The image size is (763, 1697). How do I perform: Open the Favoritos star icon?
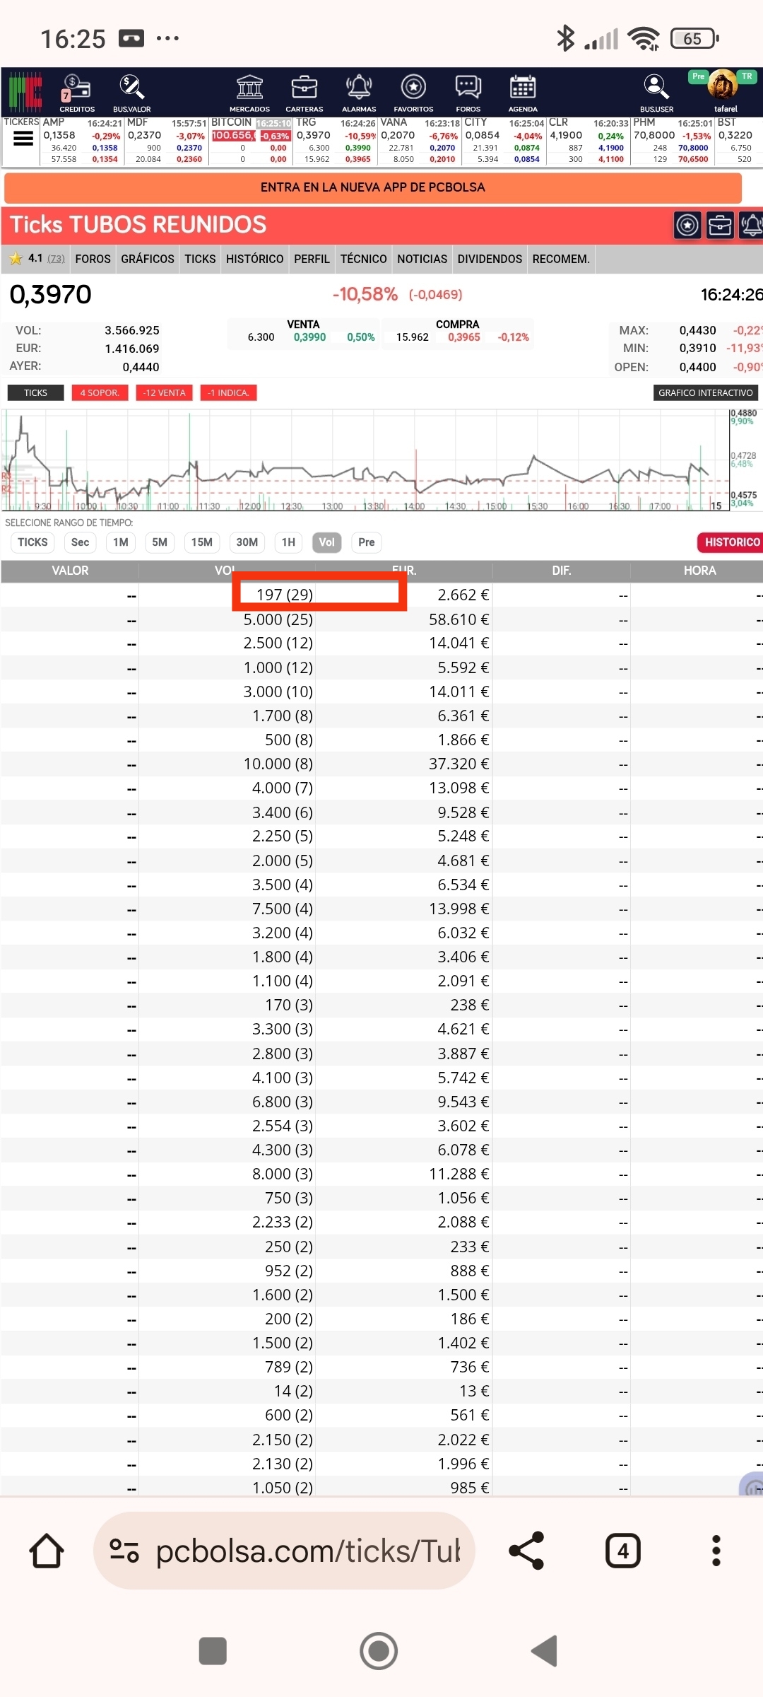click(413, 93)
